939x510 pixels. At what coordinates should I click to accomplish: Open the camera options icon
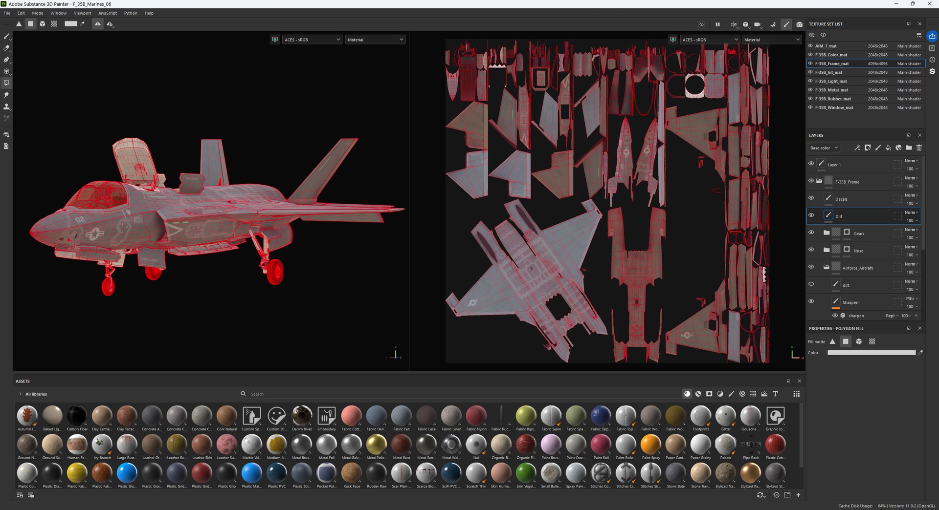click(758, 24)
